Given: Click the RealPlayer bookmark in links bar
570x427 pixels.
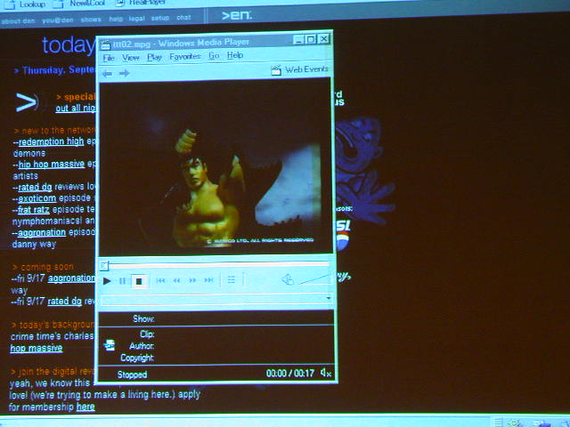Looking at the screenshot, I should point(142,4).
